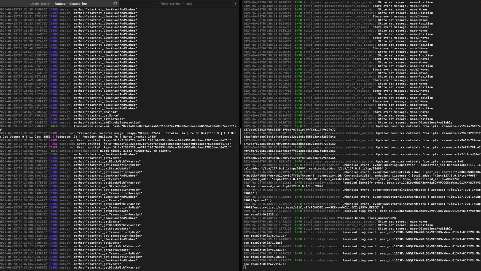Switch to the ~/dojo-starter -zsh tab
The width and height of the screenshot is (481, 271).
(175, 4)
